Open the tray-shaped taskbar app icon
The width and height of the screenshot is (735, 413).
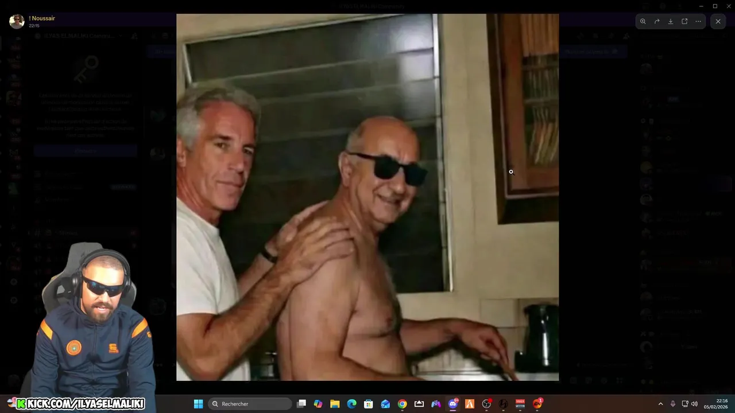[x=419, y=404]
